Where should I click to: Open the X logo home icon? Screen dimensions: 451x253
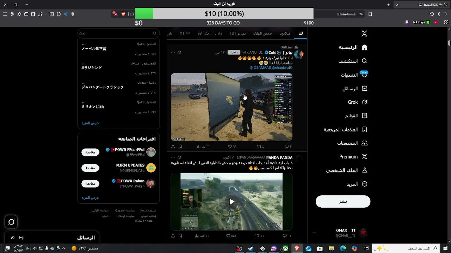click(x=364, y=33)
